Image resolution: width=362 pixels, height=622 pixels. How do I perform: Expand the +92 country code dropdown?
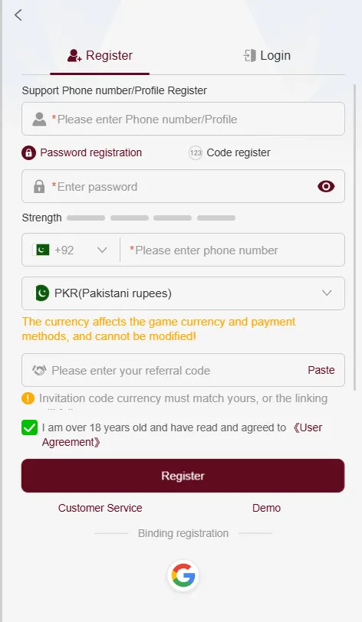coord(71,250)
